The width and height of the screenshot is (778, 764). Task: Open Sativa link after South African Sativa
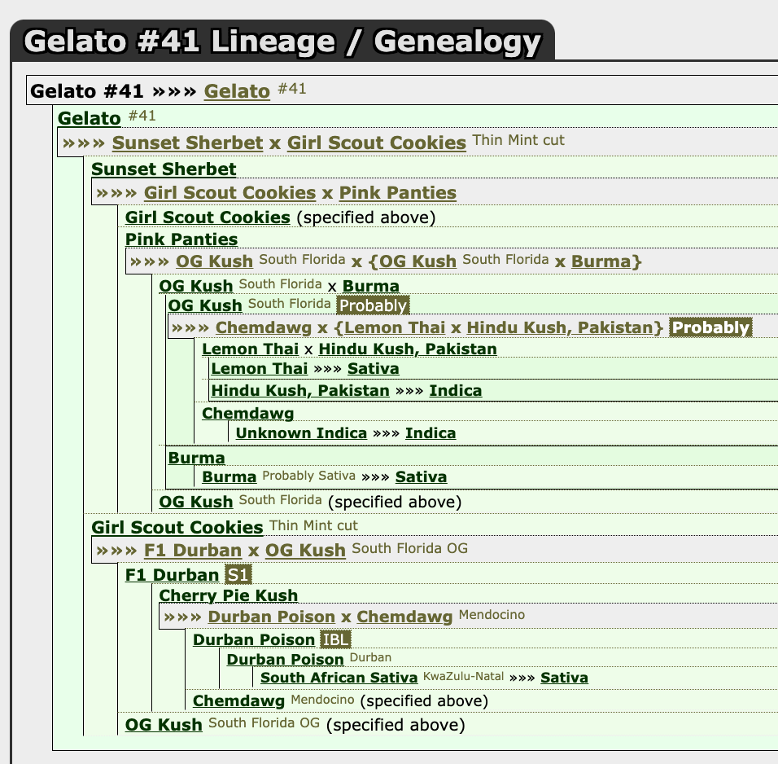(564, 678)
